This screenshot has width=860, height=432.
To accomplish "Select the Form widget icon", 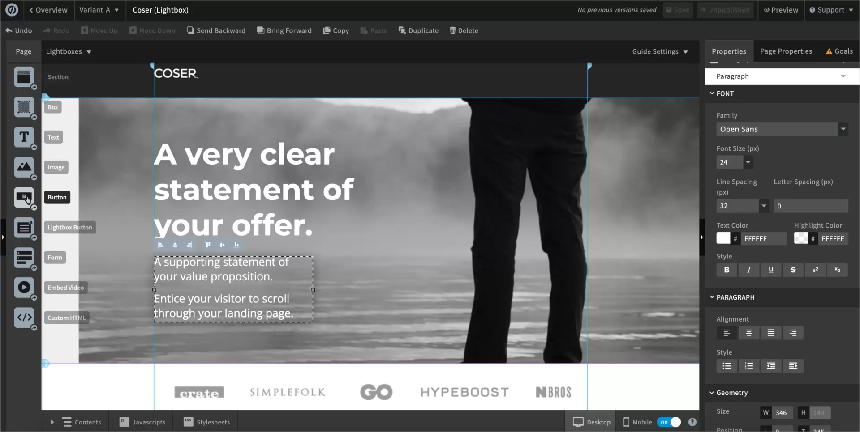I will tap(24, 258).
